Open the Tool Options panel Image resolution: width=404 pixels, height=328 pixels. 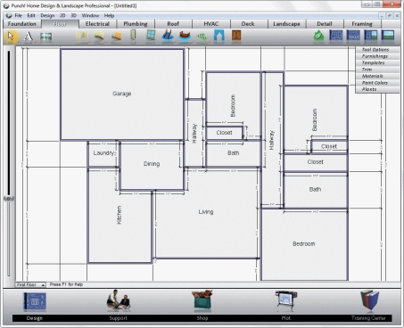pyautogui.click(x=377, y=50)
